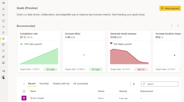Click the scorecard Search field
This screenshot has width=184, height=102.
[x=160, y=84]
